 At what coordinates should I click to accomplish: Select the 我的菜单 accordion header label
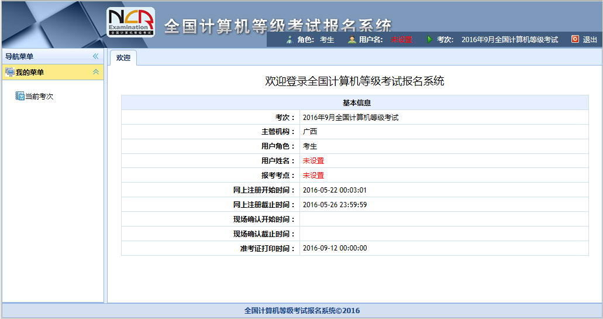click(x=30, y=72)
